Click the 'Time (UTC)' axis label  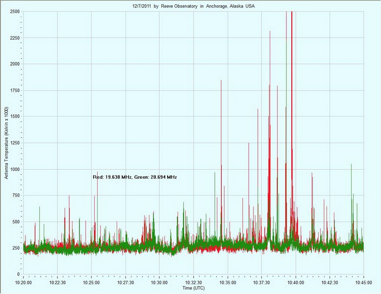click(193, 288)
